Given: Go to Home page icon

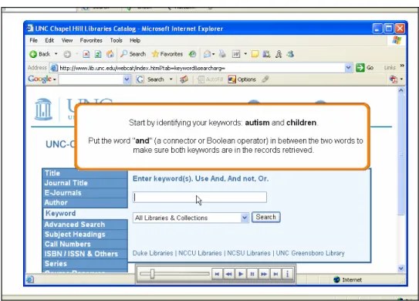Looking at the screenshot, I should [110, 54].
